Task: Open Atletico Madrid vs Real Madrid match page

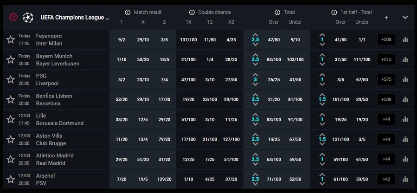Action: pos(55,159)
